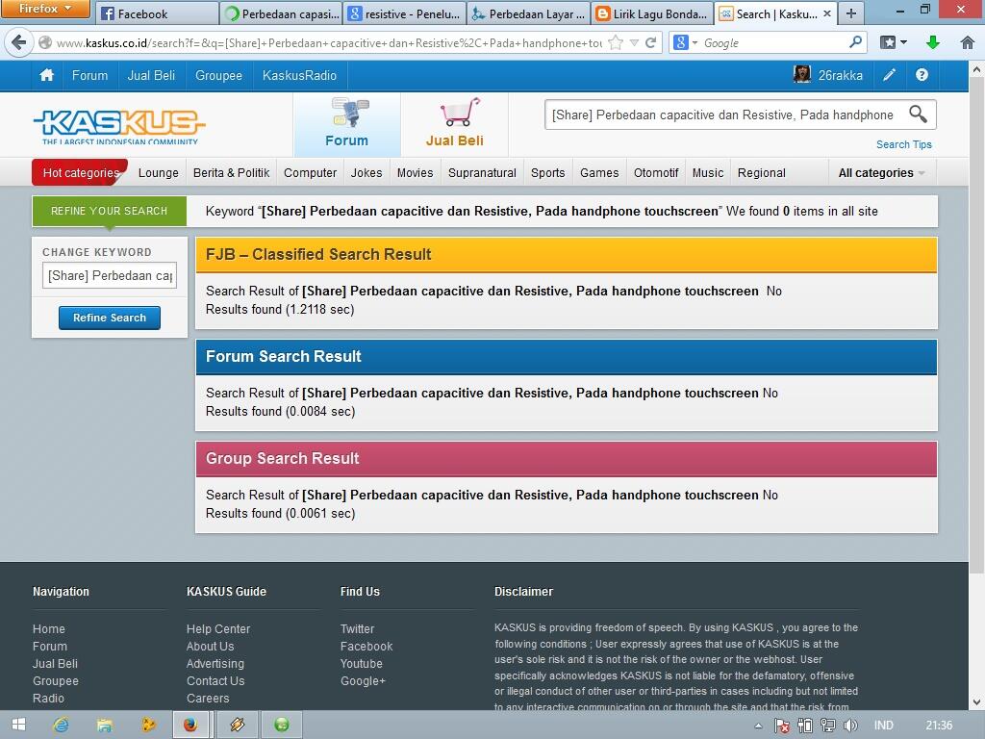Image resolution: width=985 pixels, height=739 pixels.
Task: Open the Berita & Politik category
Action: tap(231, 173)
